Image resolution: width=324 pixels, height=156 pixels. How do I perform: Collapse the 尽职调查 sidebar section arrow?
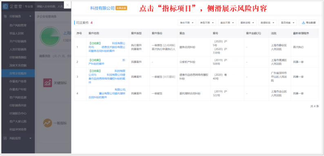pos(30,16)
